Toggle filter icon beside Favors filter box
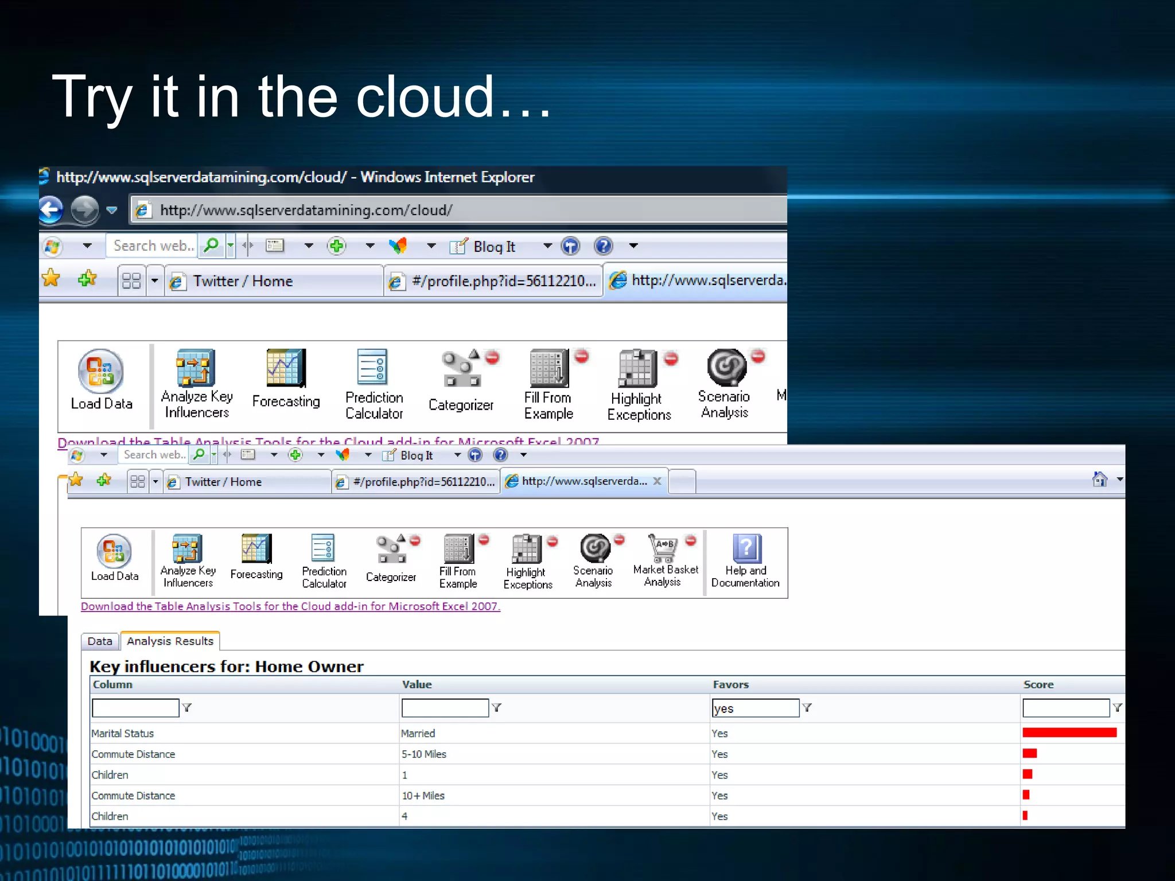The image size is (1175, 881). [x=807, y=708]
